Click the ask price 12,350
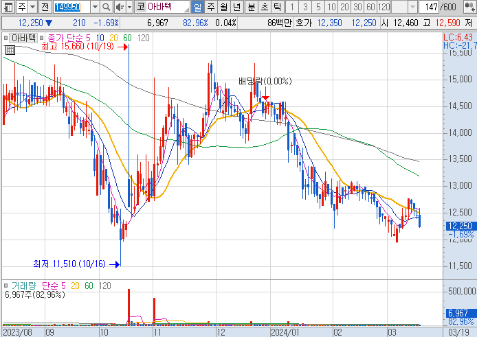This screenshot has width=477, height=337. tap(329, 23)
